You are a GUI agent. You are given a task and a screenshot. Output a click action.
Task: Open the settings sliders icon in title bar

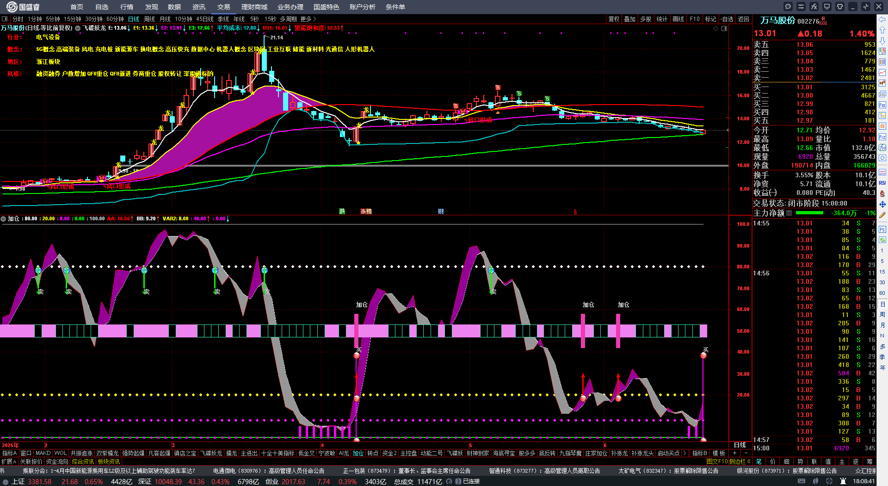(801, 6)
